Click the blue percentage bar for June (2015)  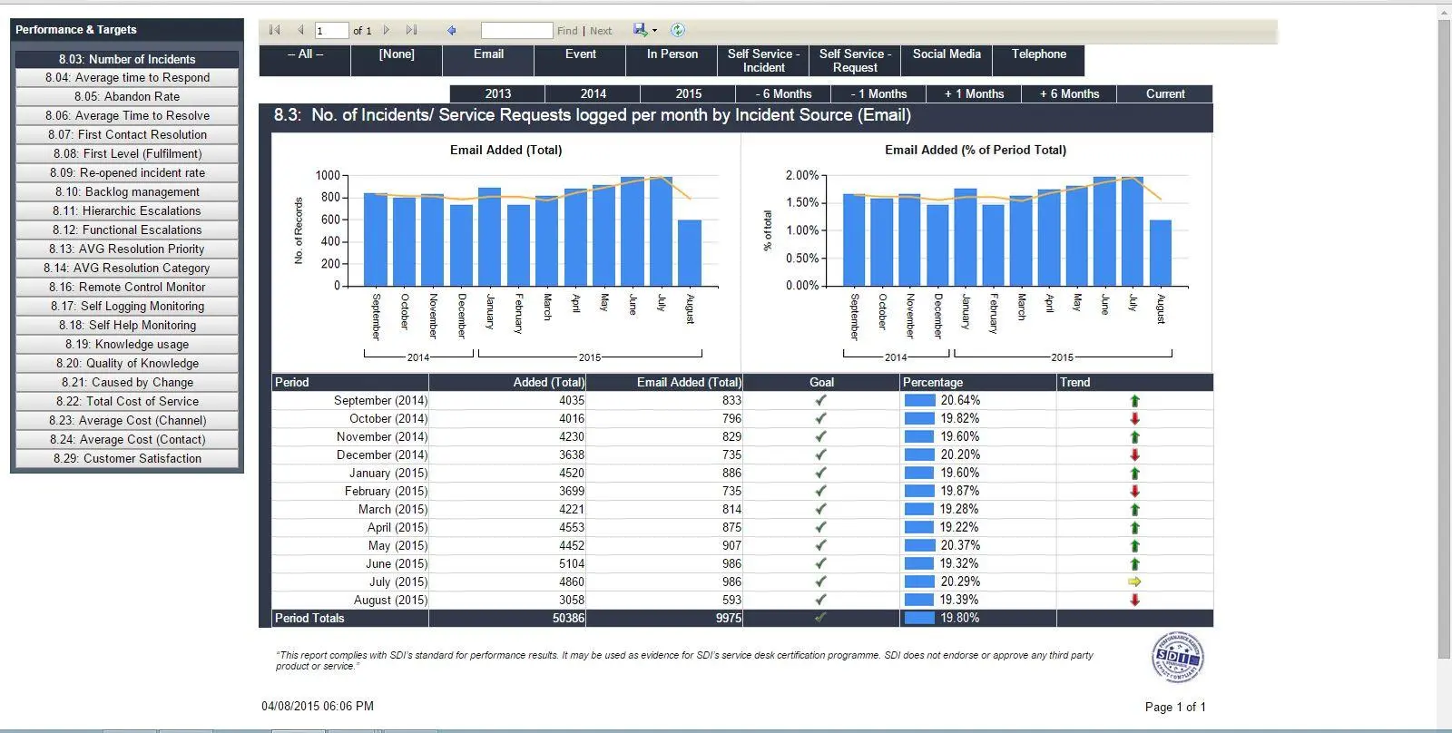(919, 563)
